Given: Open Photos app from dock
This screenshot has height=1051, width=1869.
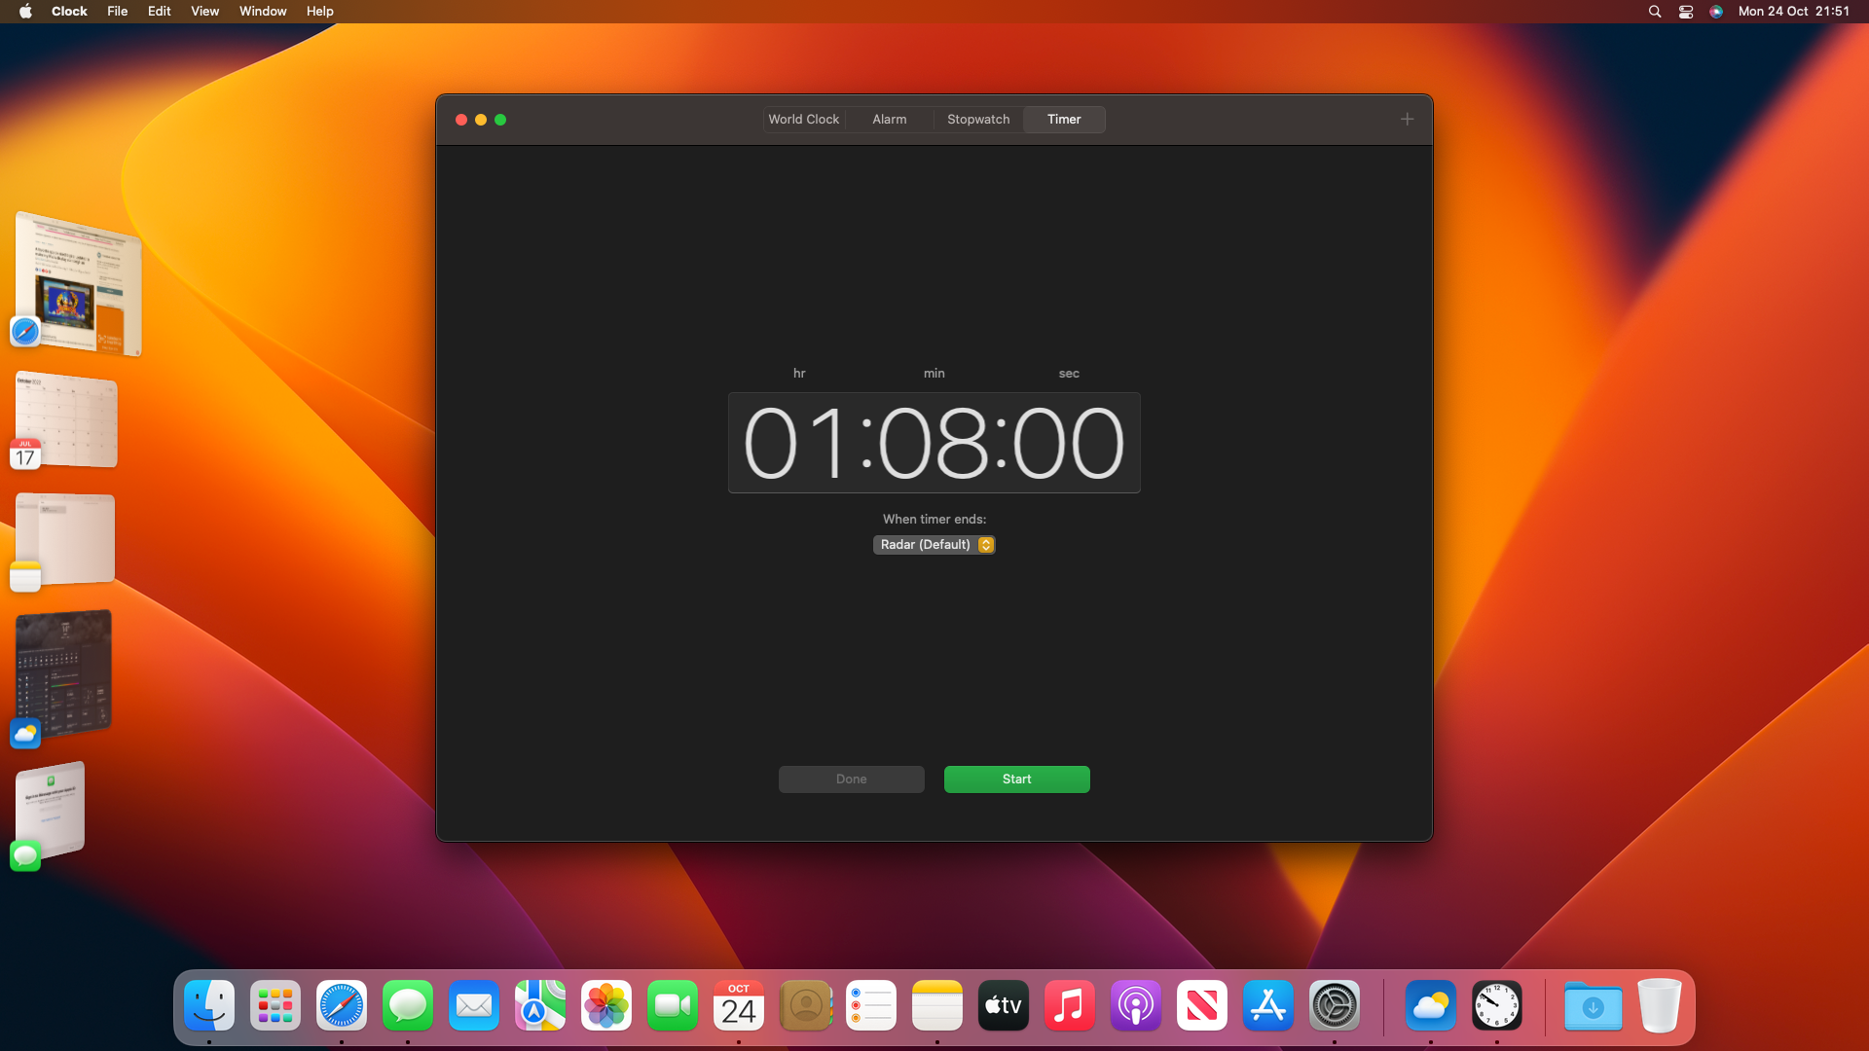Looking at the screenshot, I should (x=605, y=1006).
